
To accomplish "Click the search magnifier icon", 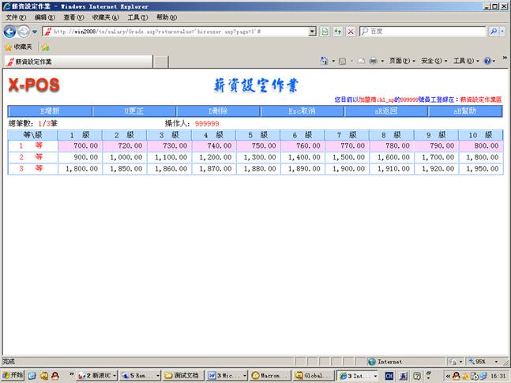I will coord(494,31).
